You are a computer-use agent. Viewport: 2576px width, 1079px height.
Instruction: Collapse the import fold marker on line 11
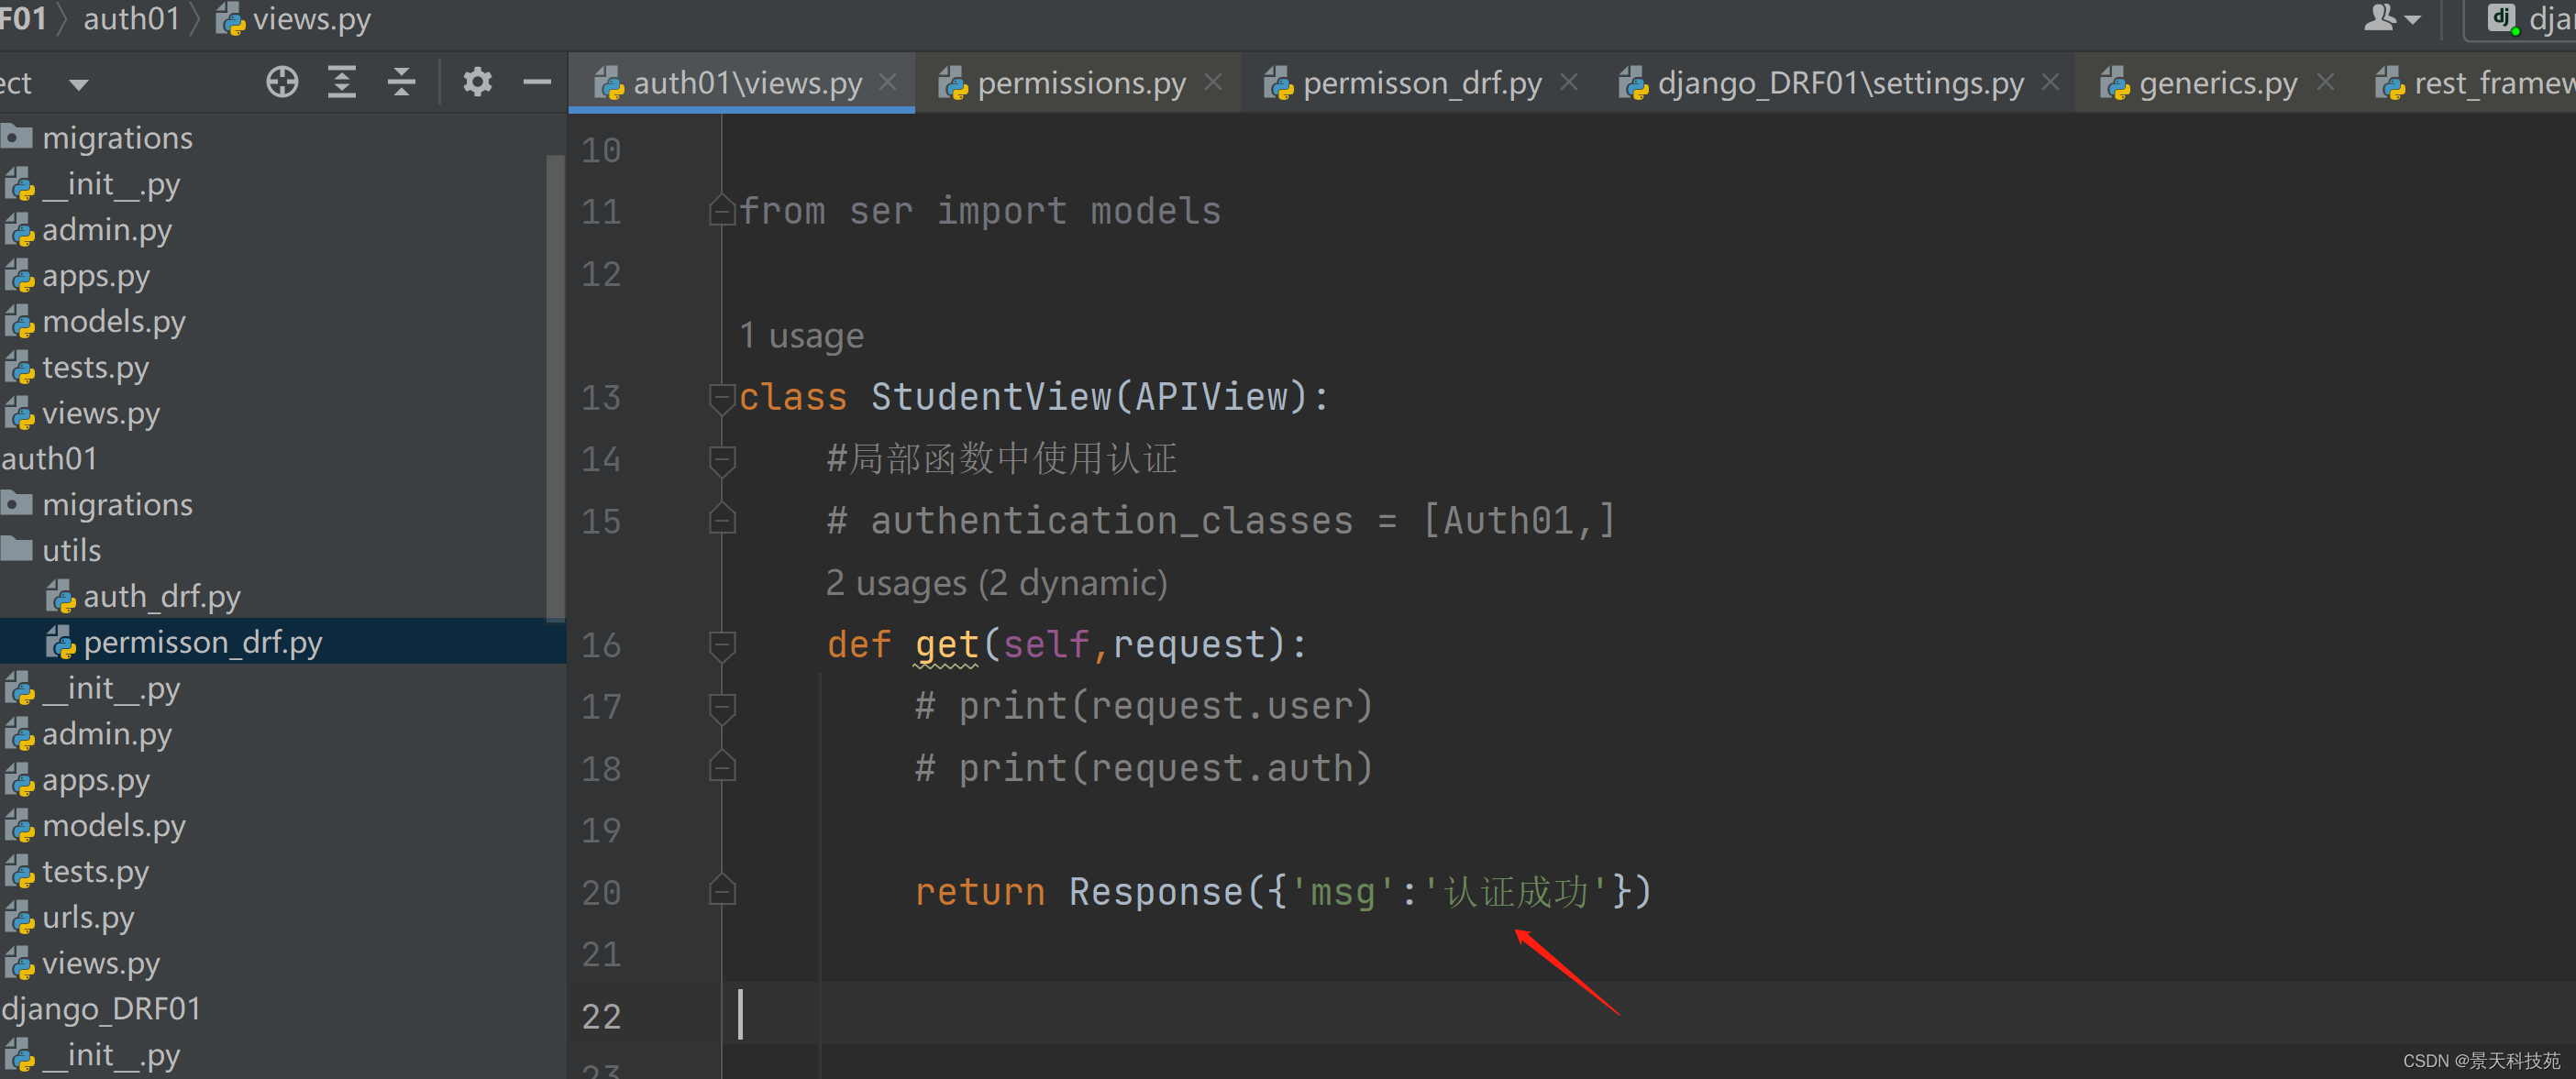[x=722, y=212]
